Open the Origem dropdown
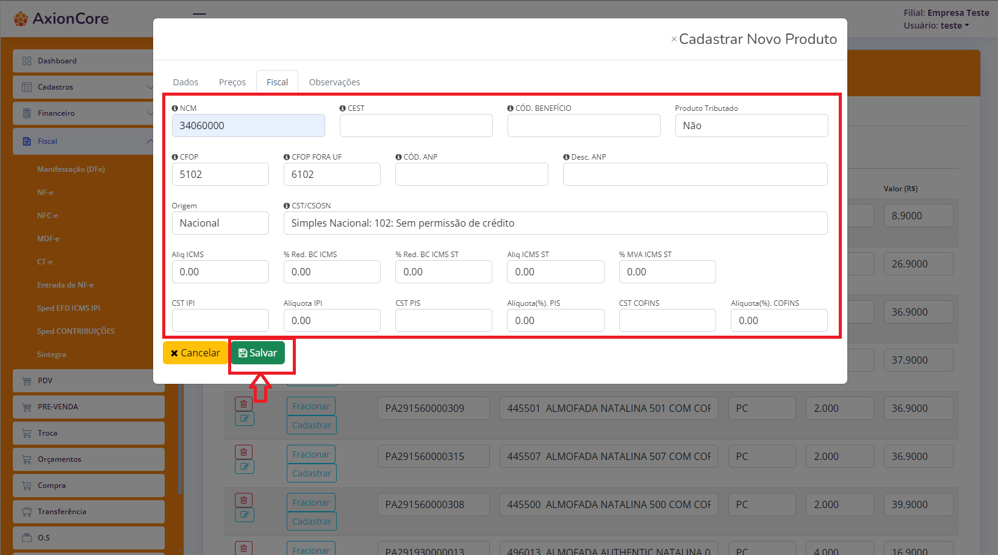998x555 pixels. pos(220,223)
